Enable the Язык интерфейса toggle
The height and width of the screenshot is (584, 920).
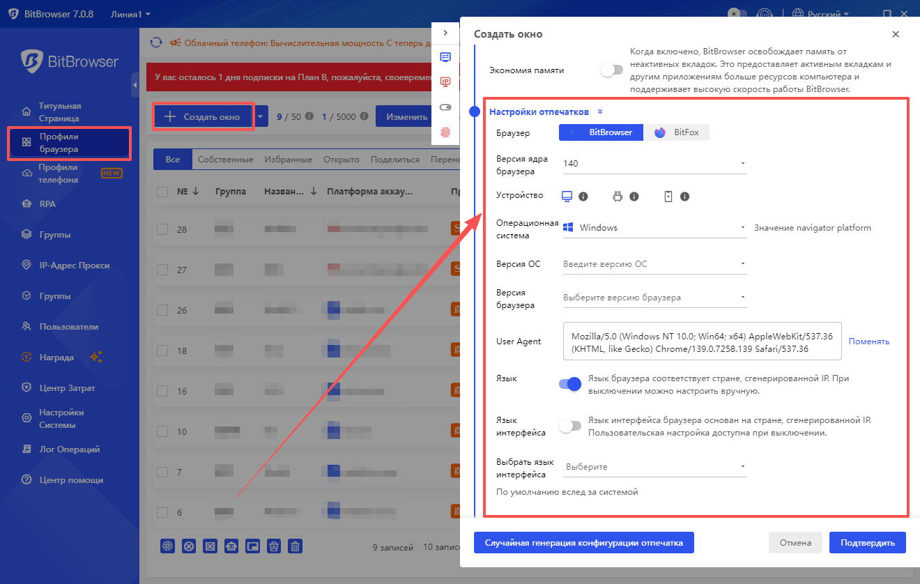[570, 426]
